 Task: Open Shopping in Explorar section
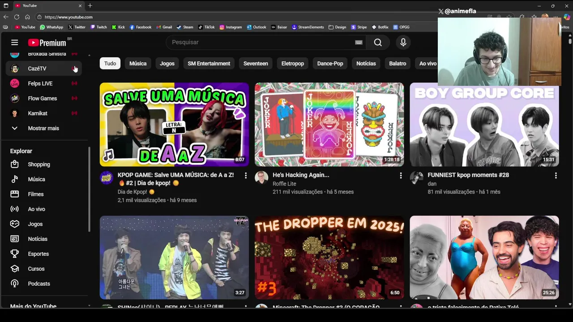pyautogui.click(x=45, y=164)
